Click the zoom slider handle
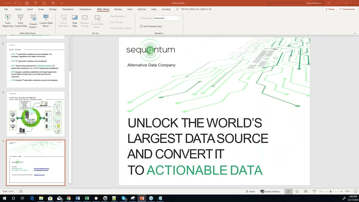 coord(330,191)
